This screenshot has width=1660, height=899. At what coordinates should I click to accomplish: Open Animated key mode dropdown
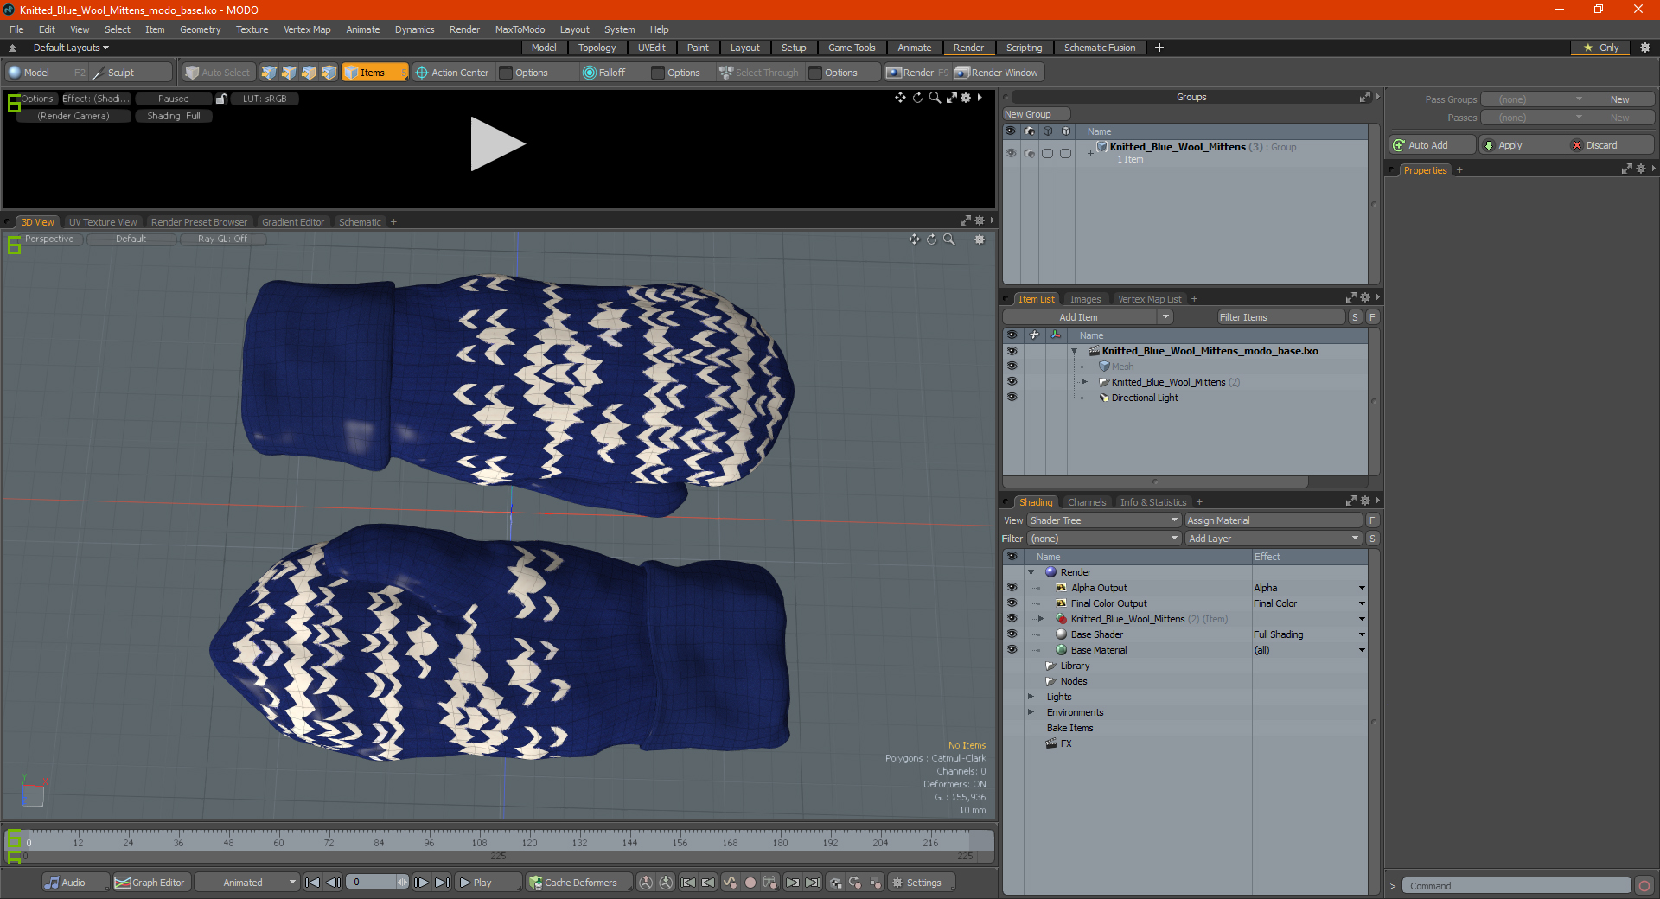coord(247,883)
